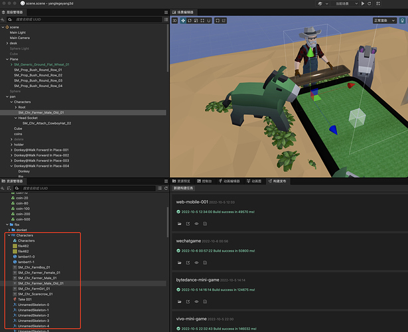Image resolution: width=408 pixels, height=332 pixels.
Task: Select SM_Chr_Scarecrow_01 mesh in assets
Action: click(x=35, y=294)
